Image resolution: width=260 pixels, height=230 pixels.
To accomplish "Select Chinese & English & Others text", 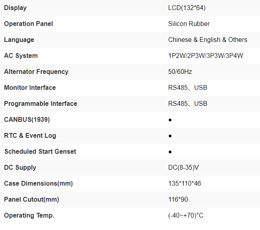I will (208, 40).
